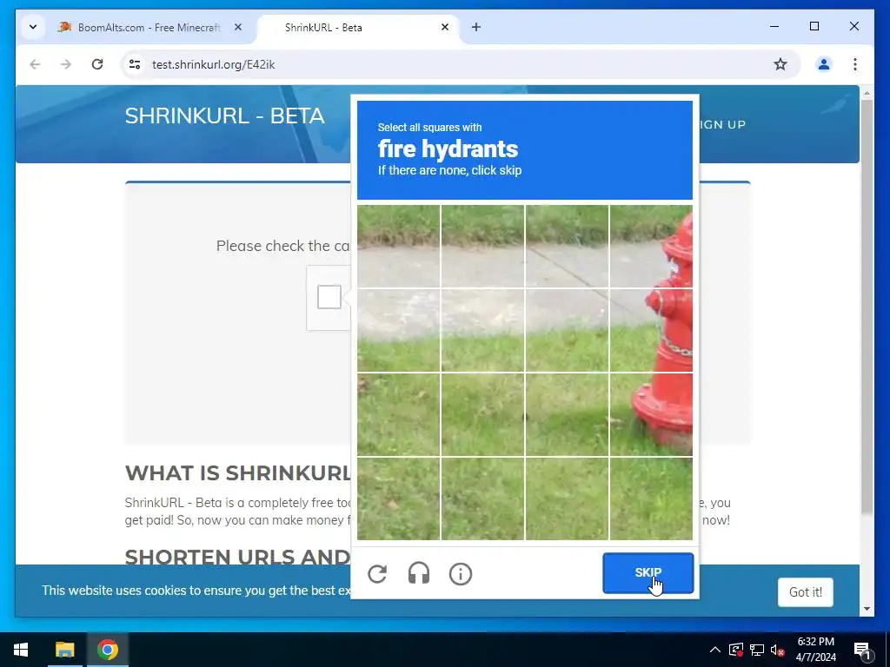Screen dimensions: 890x667
Task: Click Chrome icon in taskbar
Action: 107,650
